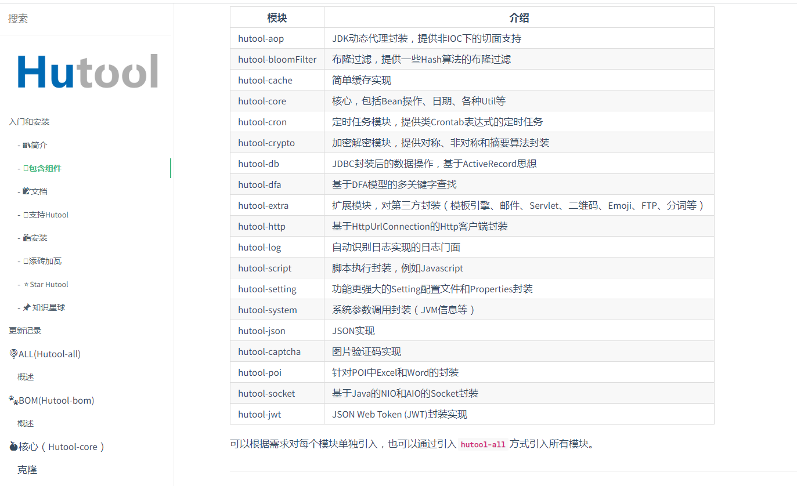Open the 克隆 sidebar item
Viewport: 797px width, 486px height.
(27, 470)
